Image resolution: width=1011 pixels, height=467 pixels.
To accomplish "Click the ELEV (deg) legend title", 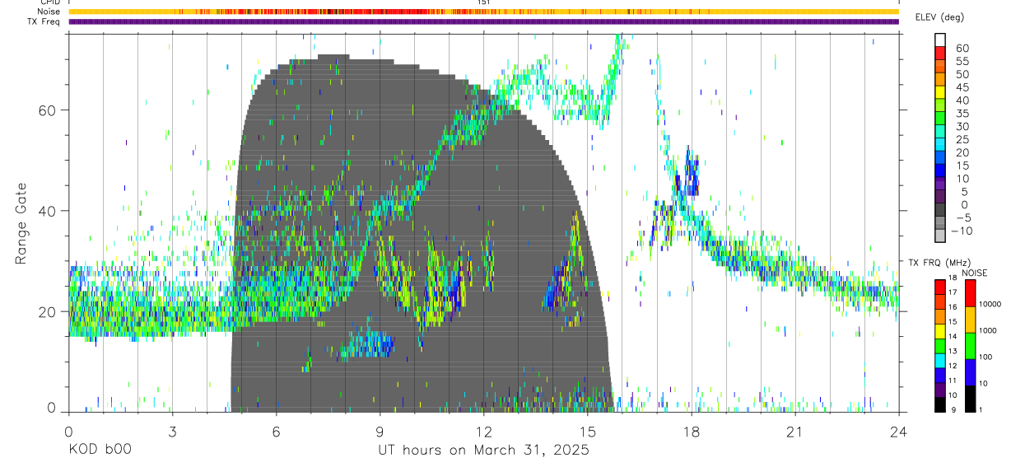I will pos(939,17).
